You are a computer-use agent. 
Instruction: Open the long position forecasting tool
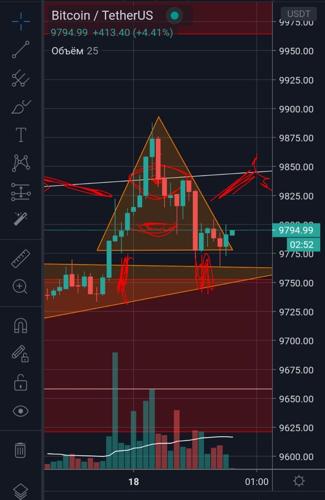(21, 192)
